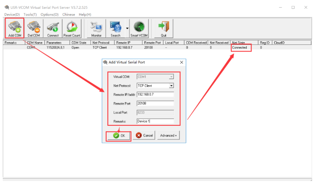Click the Remote Port column header
314x183 pixels.
point(153,43)
